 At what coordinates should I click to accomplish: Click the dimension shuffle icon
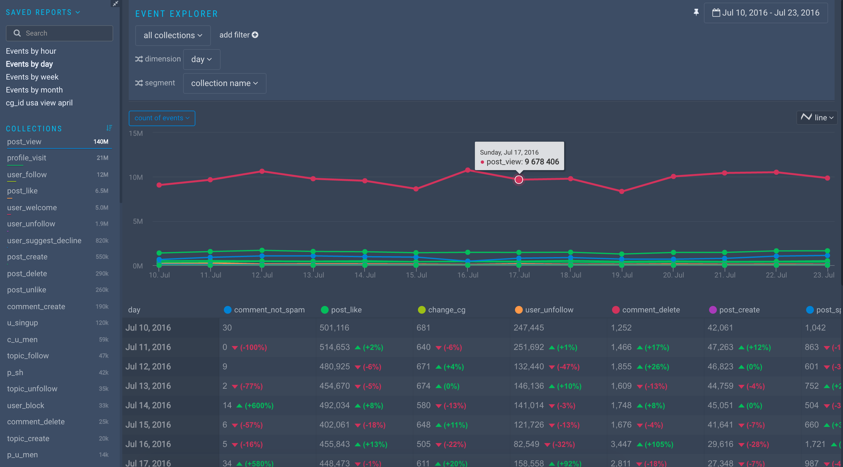[x=139, y=59]
